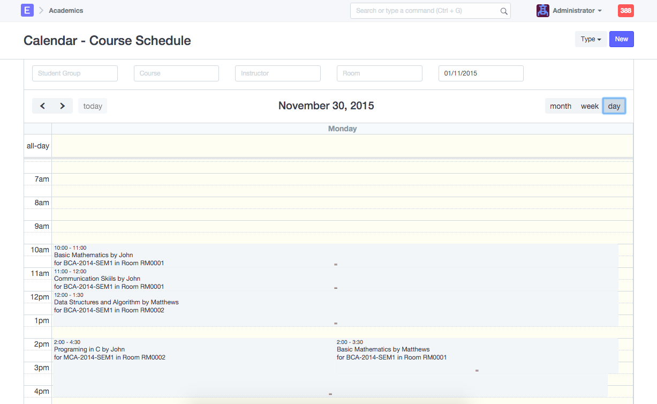Viewport: 657px width, 404px height.
Task: Click the ERPNext home logo icon
Action: 27,10
